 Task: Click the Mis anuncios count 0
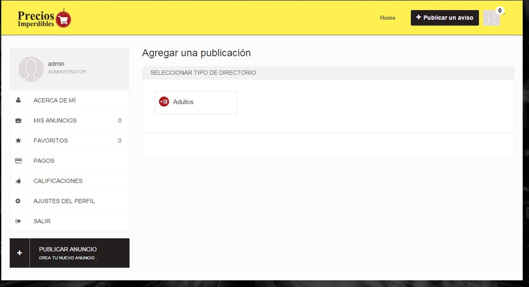[x=119, y=121]
